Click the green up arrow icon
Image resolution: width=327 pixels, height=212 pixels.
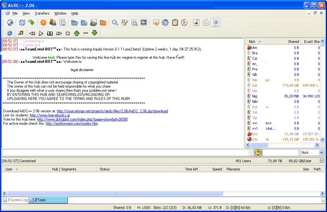77,33
